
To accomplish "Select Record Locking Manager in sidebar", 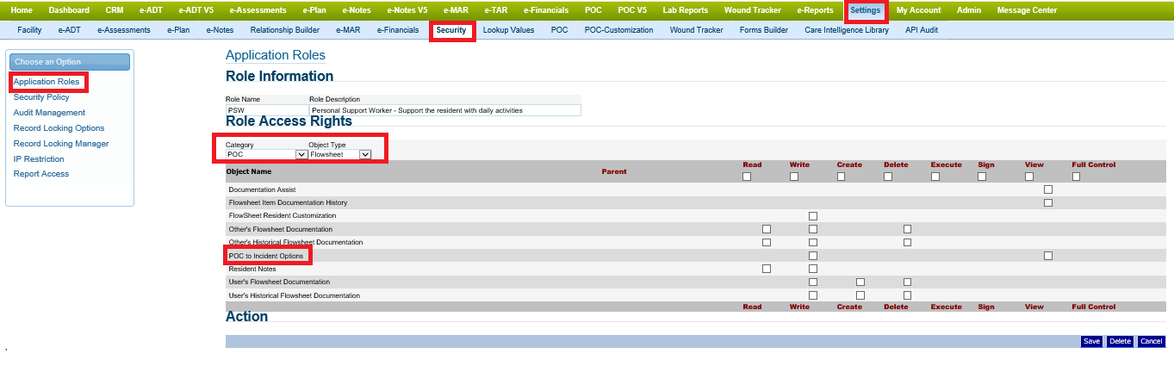I will [61, 144].
